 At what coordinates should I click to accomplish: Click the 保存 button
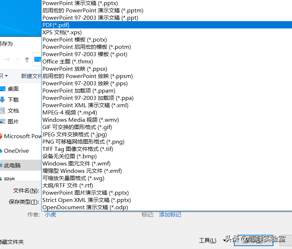click(254, 240)
